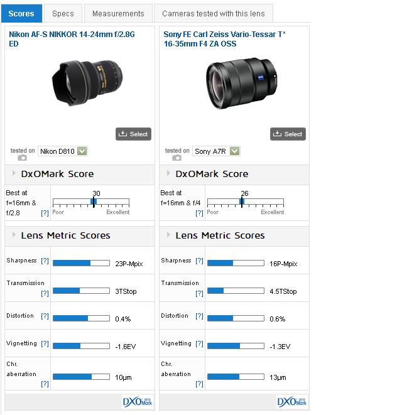Open the Measurements tab

tap(118, 13)
